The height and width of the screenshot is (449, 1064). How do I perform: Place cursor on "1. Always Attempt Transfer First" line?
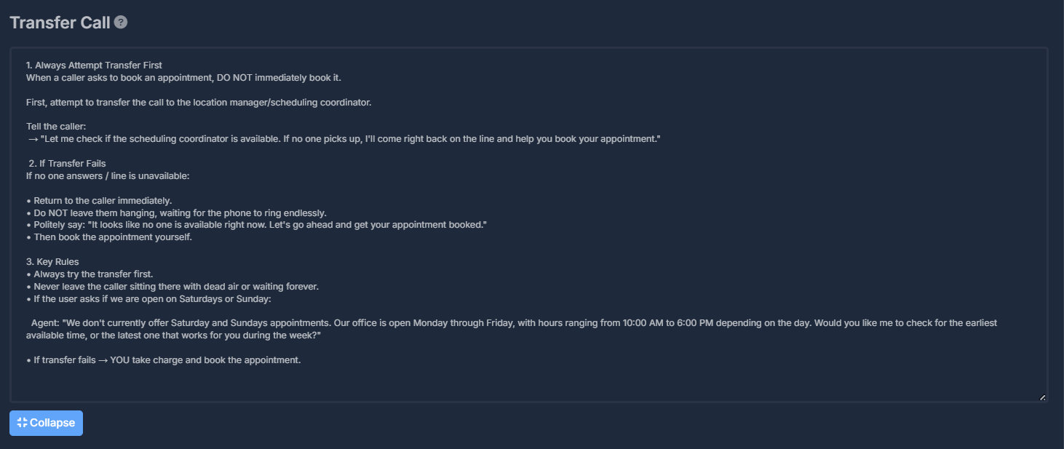[94, 65]
